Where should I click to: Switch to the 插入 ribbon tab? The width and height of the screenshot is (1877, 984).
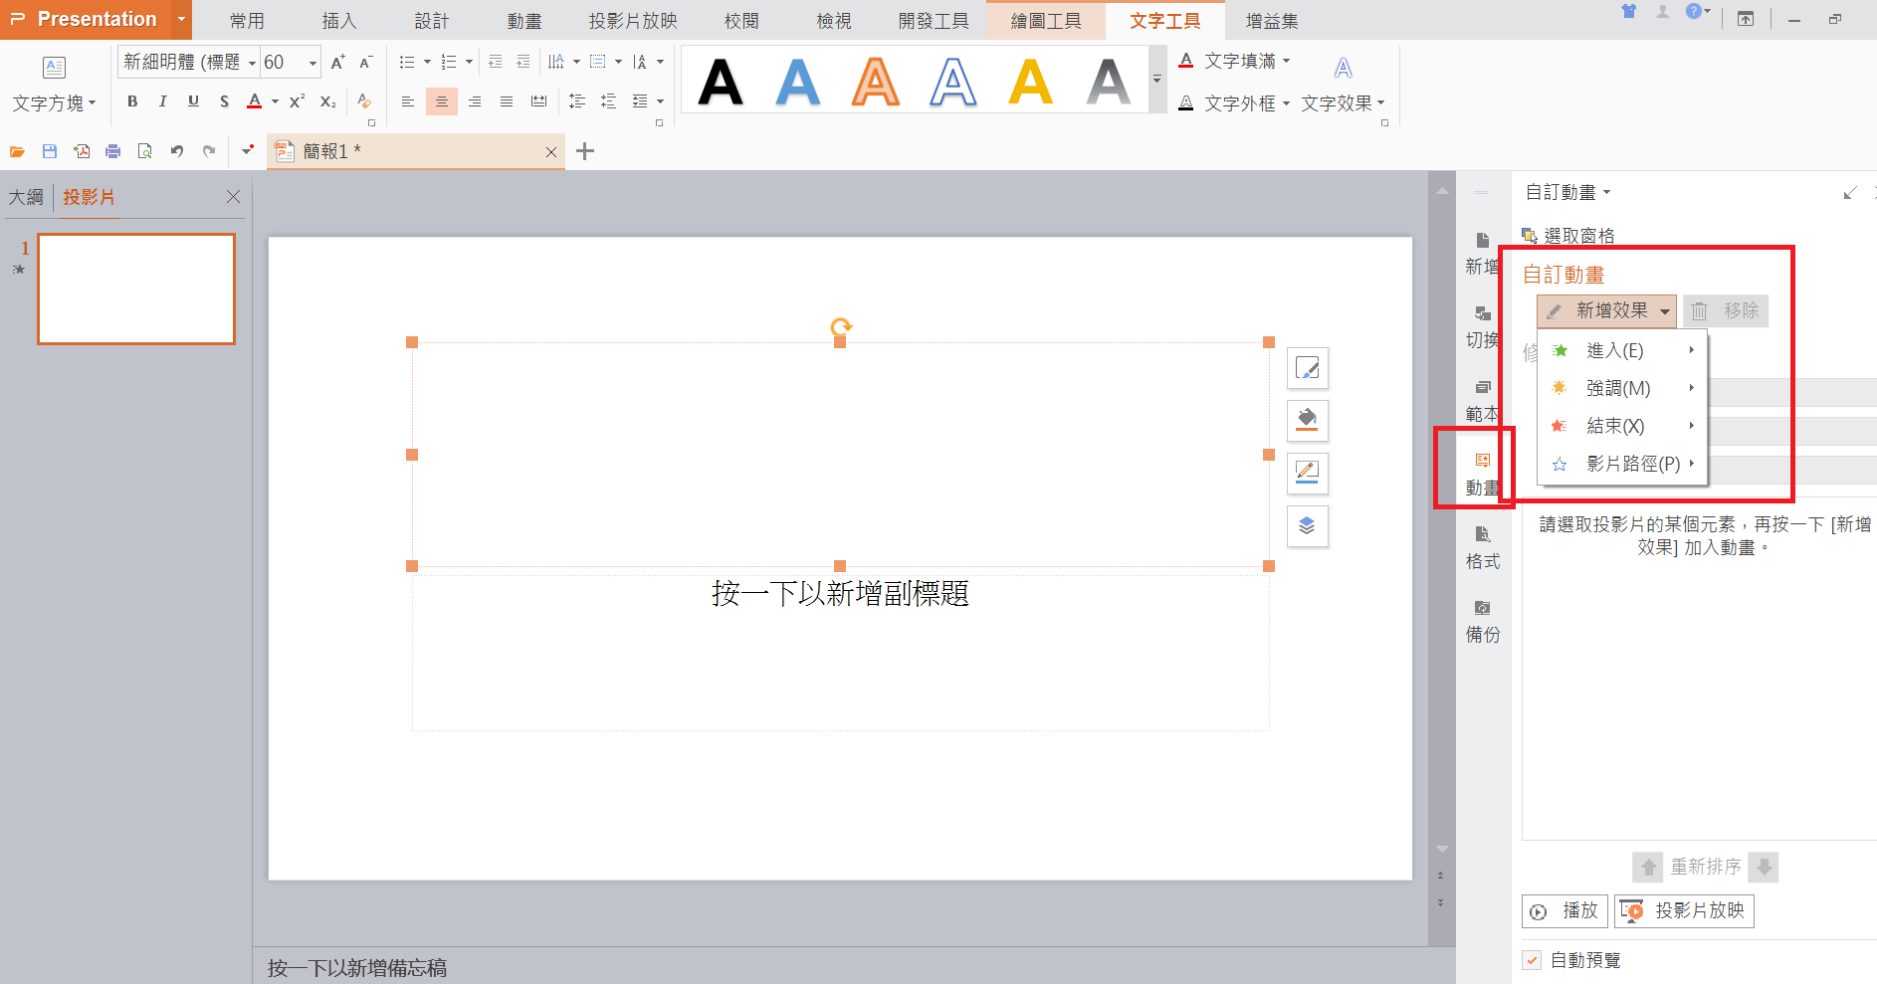[339, 21]
